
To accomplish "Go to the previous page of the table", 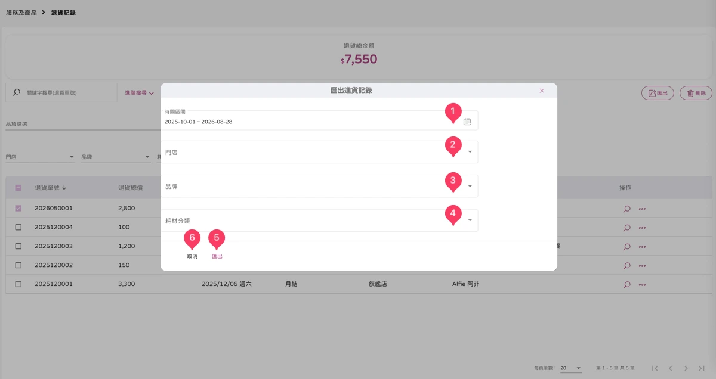I will tap(671, 368).
